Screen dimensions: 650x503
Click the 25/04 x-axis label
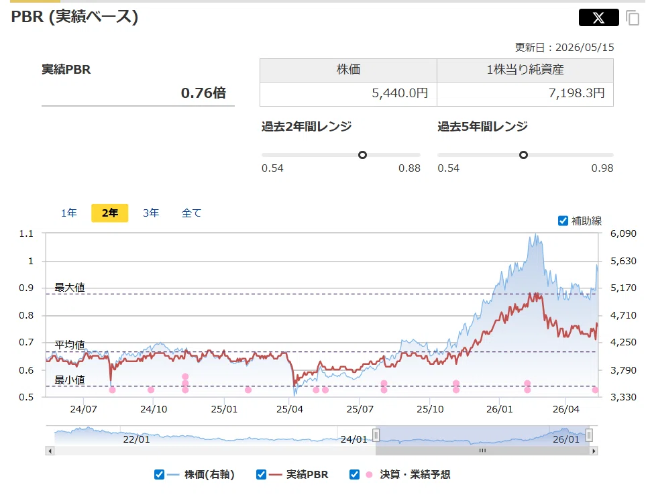[x=289, y=409]
